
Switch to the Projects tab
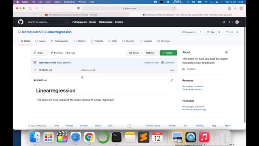click(x=97, y=41)
